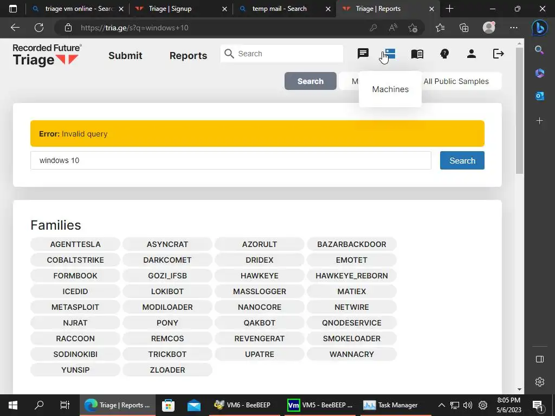Click the page vertical scrollbar
Screen dimensions: 555x416
tap(519, 112)
